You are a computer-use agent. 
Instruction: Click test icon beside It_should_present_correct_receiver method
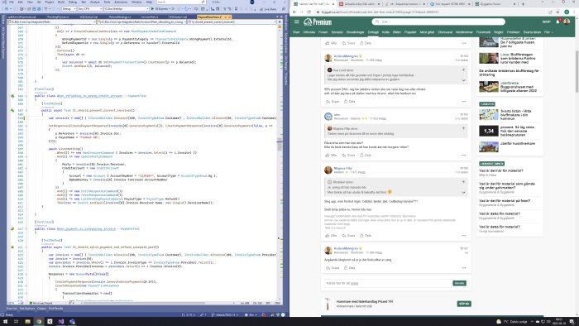pos(12,110)
